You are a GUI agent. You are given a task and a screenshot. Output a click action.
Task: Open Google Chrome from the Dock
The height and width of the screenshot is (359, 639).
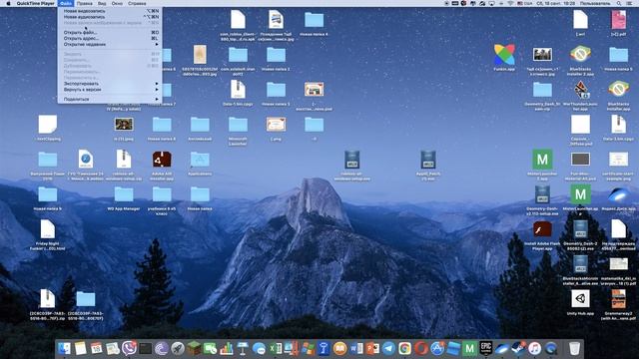(404, 348)
